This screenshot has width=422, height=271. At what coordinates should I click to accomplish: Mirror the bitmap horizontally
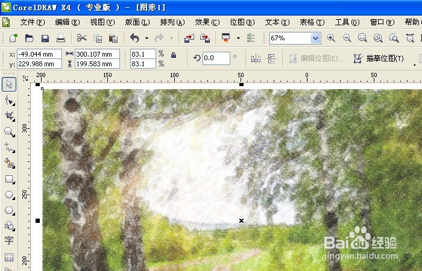tap(256, 58)
